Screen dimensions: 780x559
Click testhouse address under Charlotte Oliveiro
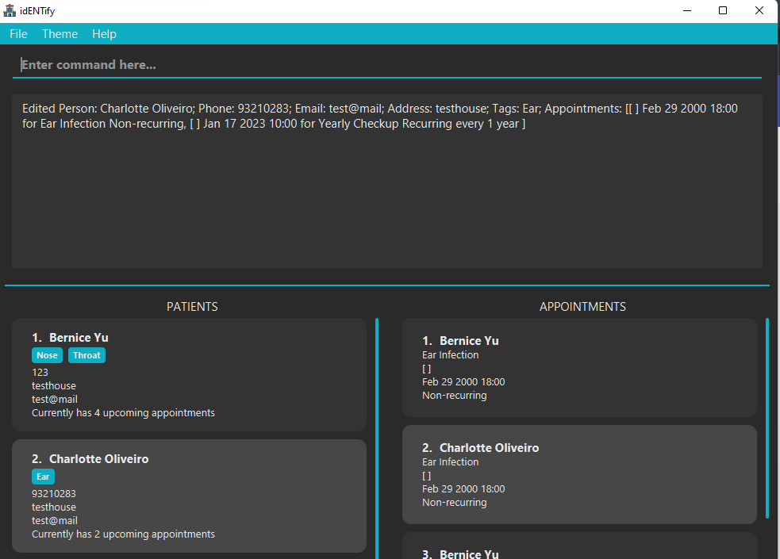54,507
